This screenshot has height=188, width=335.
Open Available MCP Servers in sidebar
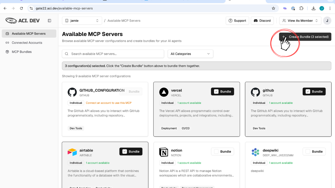click(x=29, y=33)
